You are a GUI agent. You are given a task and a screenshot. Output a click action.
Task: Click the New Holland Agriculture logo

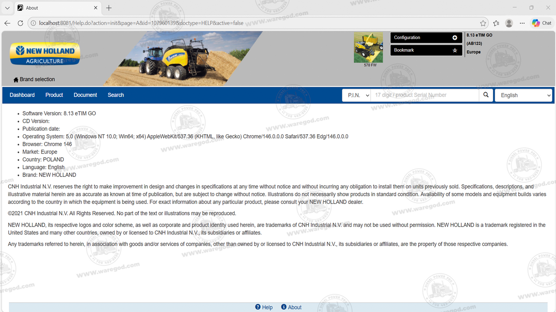[x=45, y=54]
